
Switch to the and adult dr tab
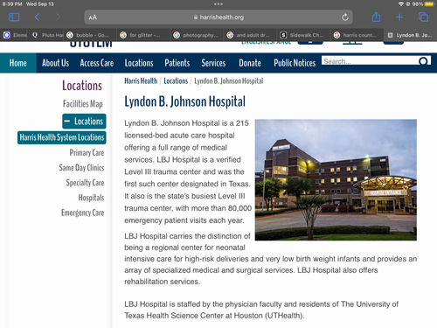250,35
